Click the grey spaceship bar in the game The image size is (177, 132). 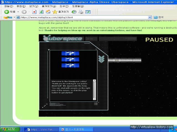point(125,60)
